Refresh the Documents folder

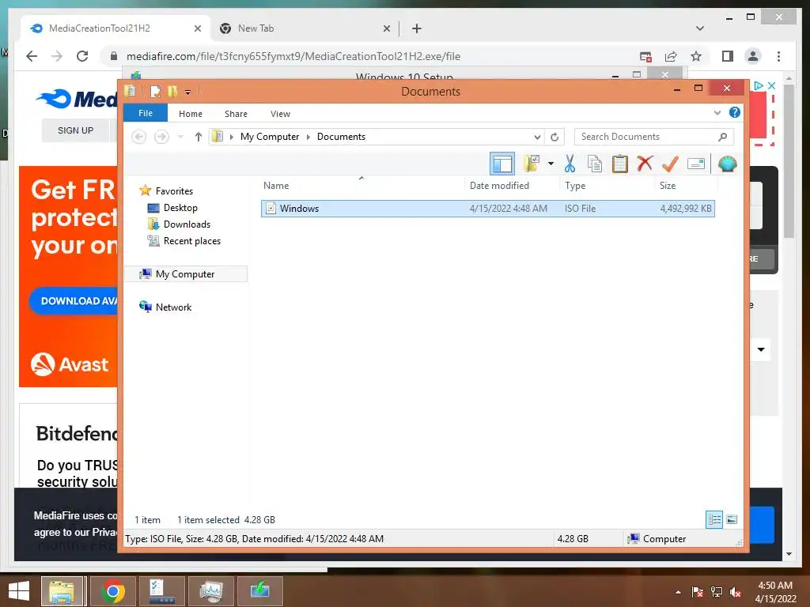[555, 137]
